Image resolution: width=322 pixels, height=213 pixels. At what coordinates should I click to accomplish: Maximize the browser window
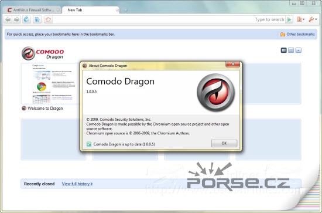[x=302, y=3]
